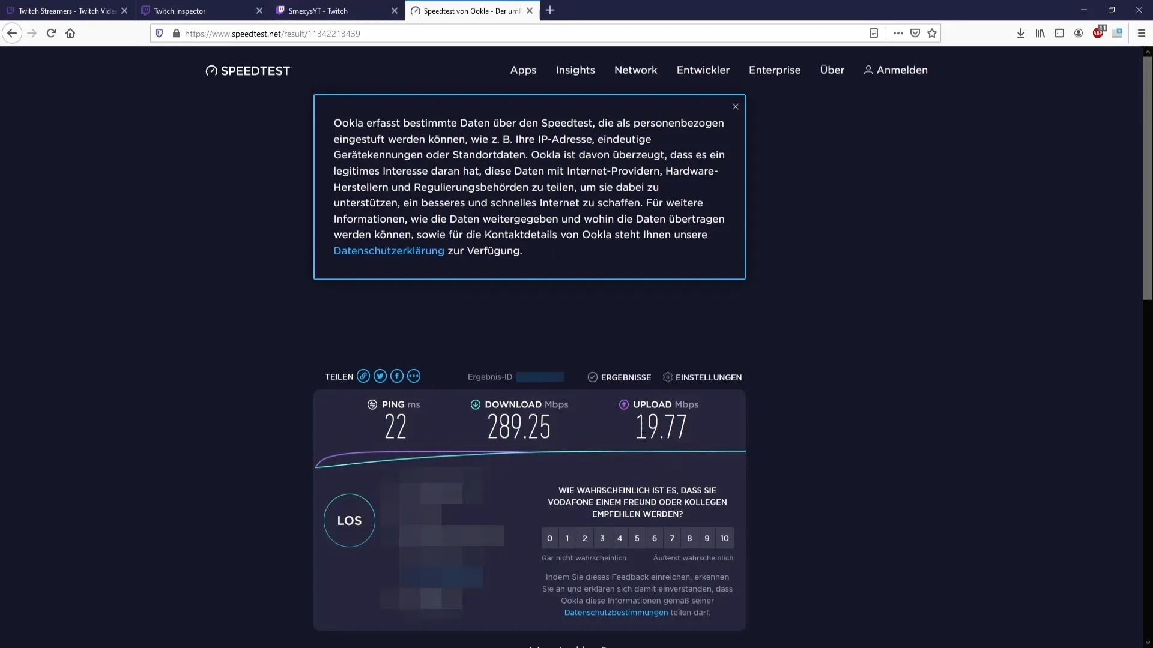Show sidebars icon in toolbar

[1059, 34]
